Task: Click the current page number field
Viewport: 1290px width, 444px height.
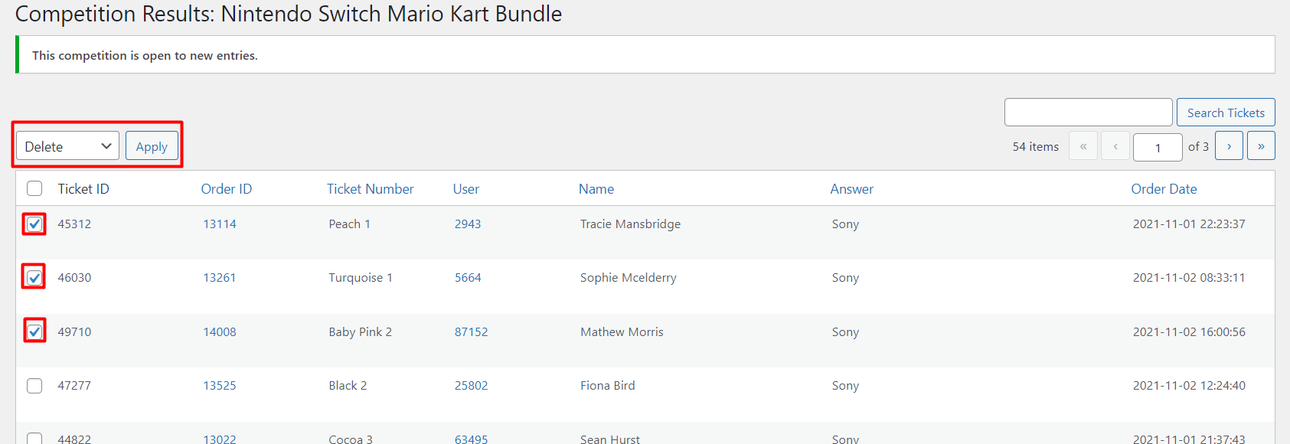Action: pyautogui.click(x=1158, y=147)
